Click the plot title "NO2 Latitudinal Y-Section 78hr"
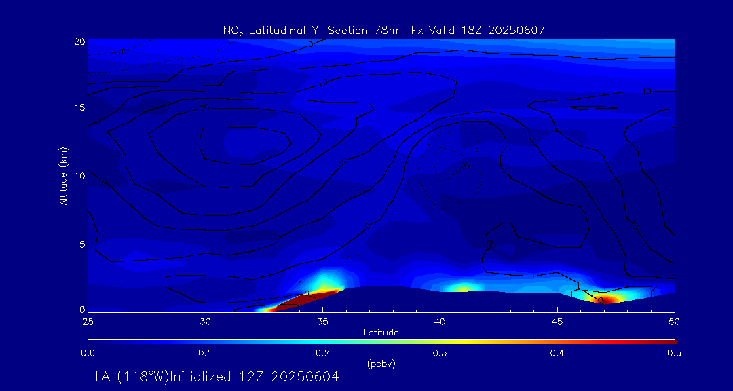The image size is (733, 391). 313,31
